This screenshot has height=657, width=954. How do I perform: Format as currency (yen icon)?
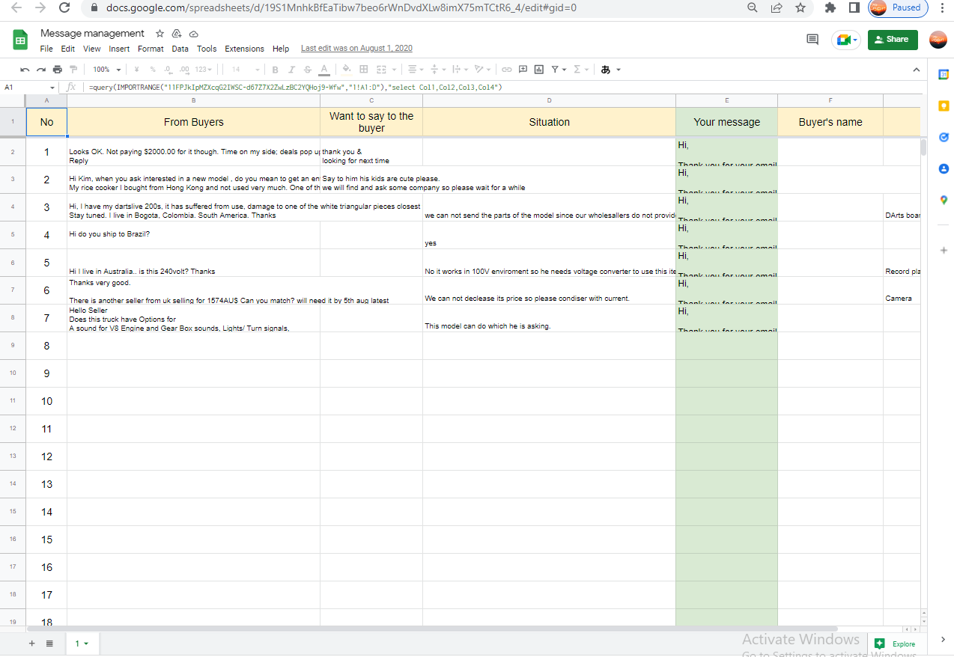(x=136, y=70)
